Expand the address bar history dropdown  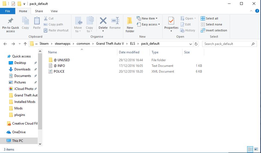[191, 44]
